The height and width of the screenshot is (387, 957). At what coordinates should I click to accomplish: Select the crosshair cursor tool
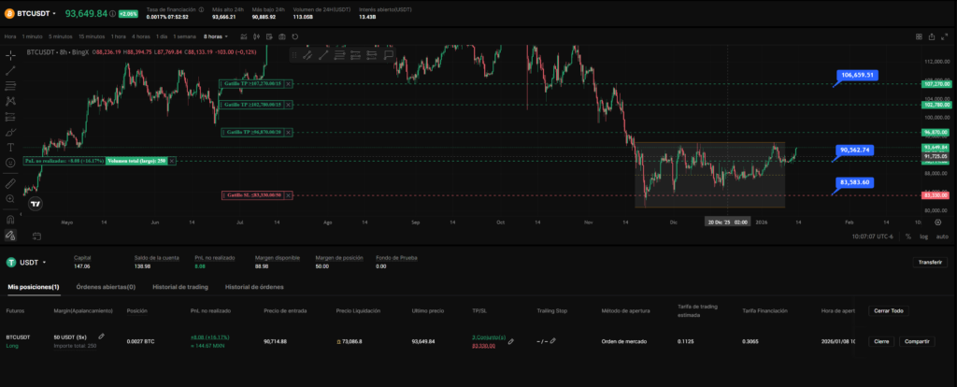10,55
